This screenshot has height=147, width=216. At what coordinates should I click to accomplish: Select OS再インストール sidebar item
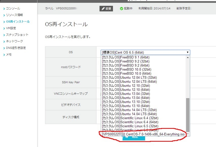(18, 22)
